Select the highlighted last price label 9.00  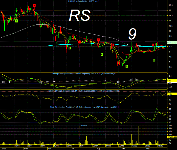point(172,43)
